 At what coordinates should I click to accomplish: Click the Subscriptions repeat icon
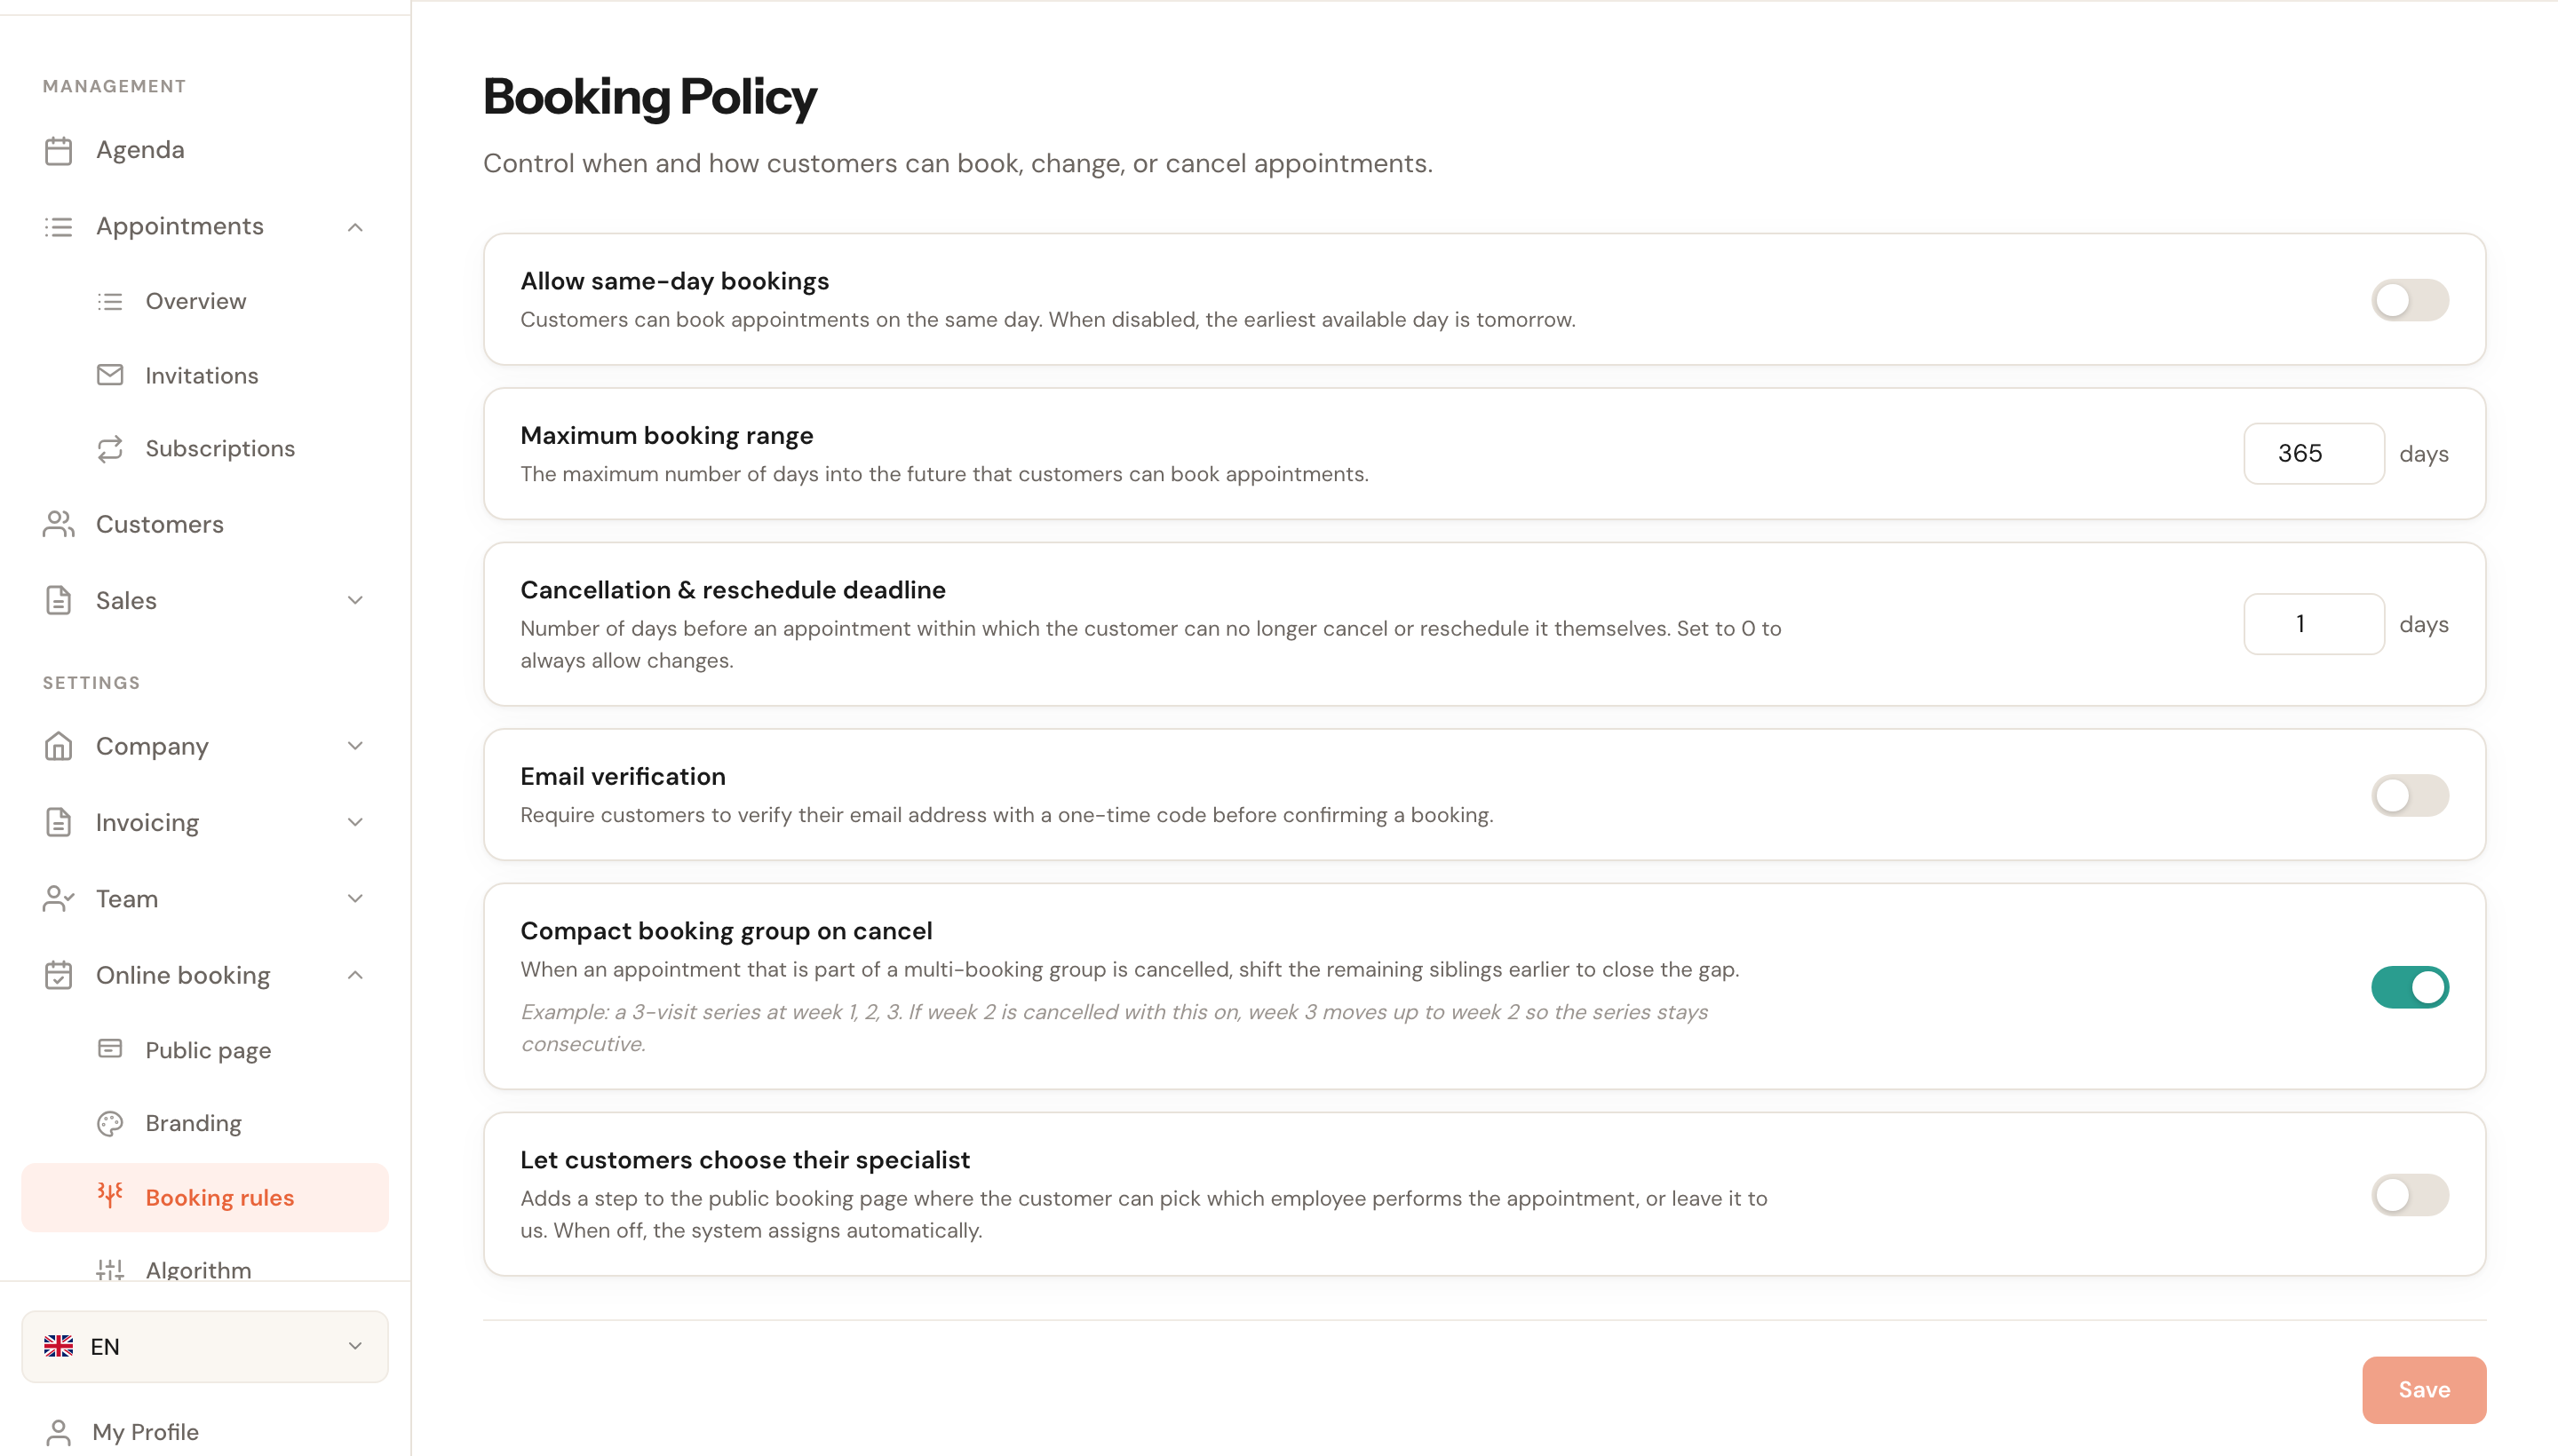pyautogui.click(x=110, y=449)
